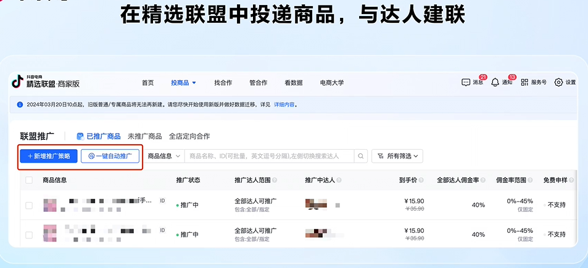Switch to the 未推广商品 tab

144,136
